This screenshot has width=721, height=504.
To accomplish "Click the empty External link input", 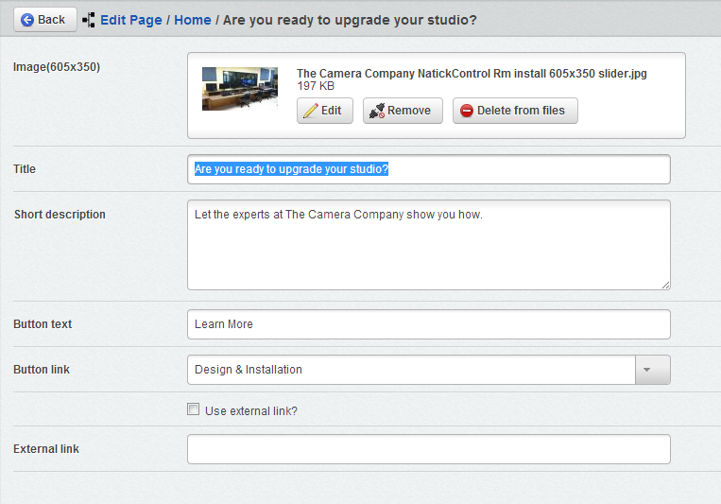I will click(x=428, y=449).
